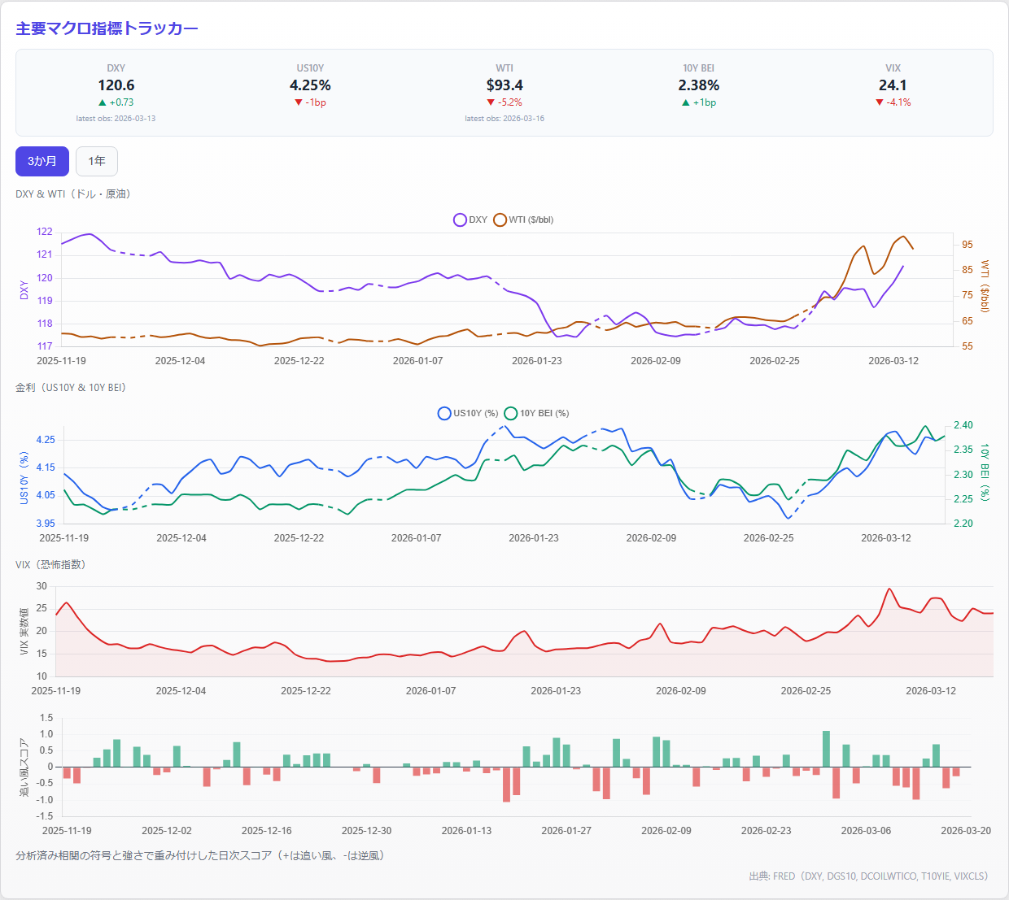Viewport: 1009px width, 900px height.
Task: Click the WTI change -5.2%
Action: [x=504, y=102]
